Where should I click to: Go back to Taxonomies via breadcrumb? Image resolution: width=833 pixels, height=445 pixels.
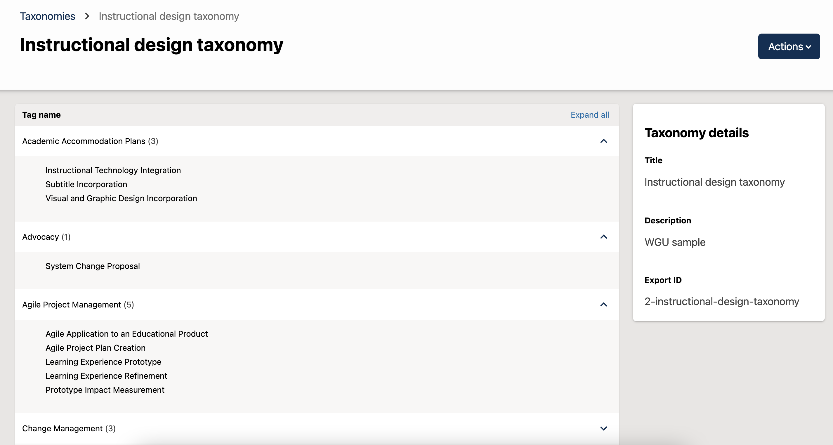click(x=47, y=16)
